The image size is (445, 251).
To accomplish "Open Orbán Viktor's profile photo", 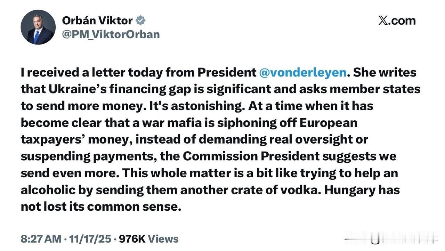I will point(38,27).
